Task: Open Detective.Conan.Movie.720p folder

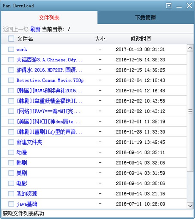Action: 50,81
